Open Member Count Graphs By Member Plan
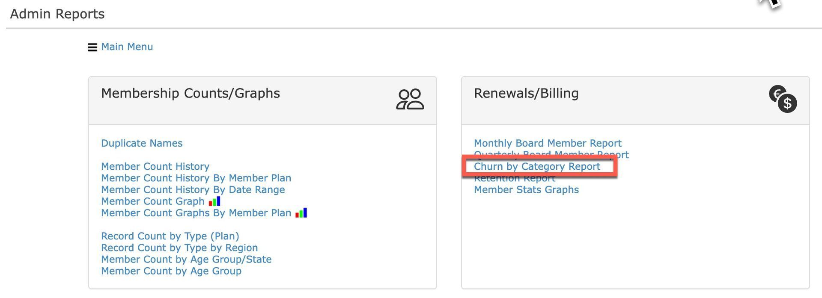The image size is (822, 298). (x=196, y=213)
